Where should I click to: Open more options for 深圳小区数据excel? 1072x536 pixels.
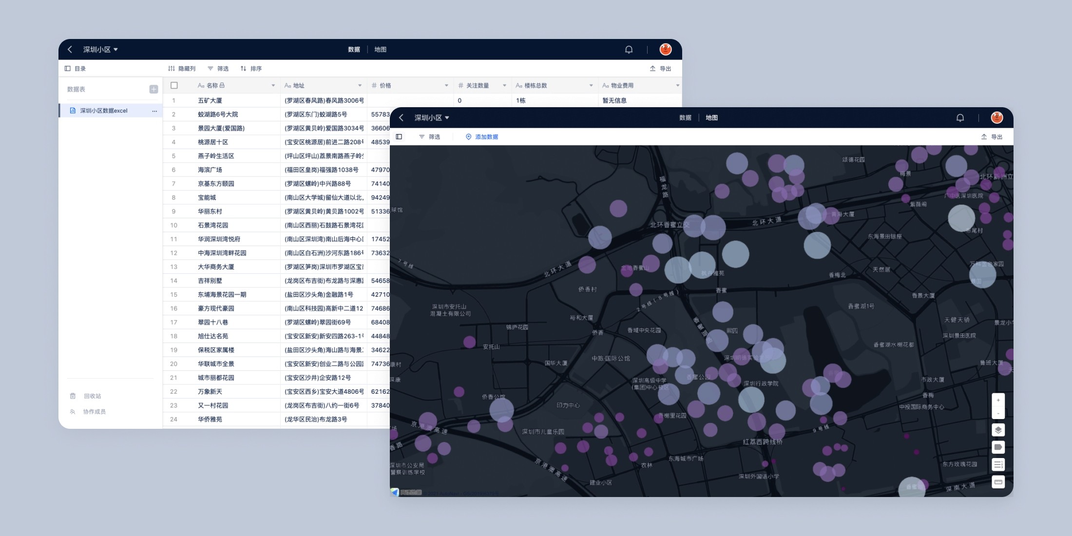pyautogui.click(x=154, y=111)
